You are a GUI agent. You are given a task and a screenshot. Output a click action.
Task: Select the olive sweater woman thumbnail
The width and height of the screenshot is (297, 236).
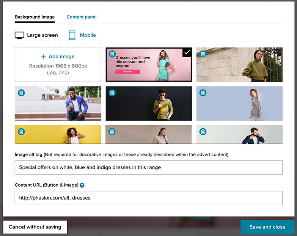[x=239, y=65]
